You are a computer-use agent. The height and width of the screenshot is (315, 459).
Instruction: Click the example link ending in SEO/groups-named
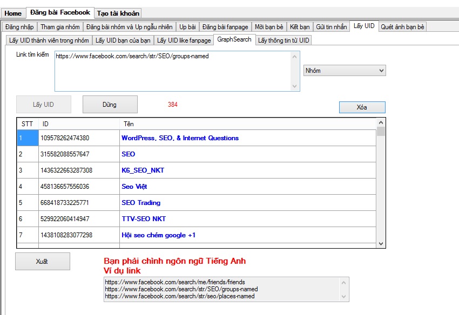point(181,289)
